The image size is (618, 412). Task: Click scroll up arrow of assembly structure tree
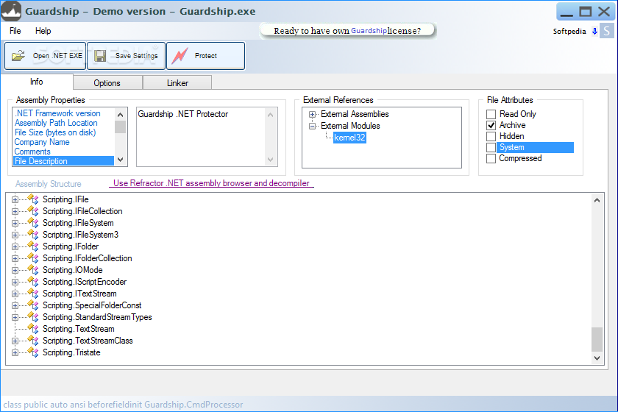597,200
